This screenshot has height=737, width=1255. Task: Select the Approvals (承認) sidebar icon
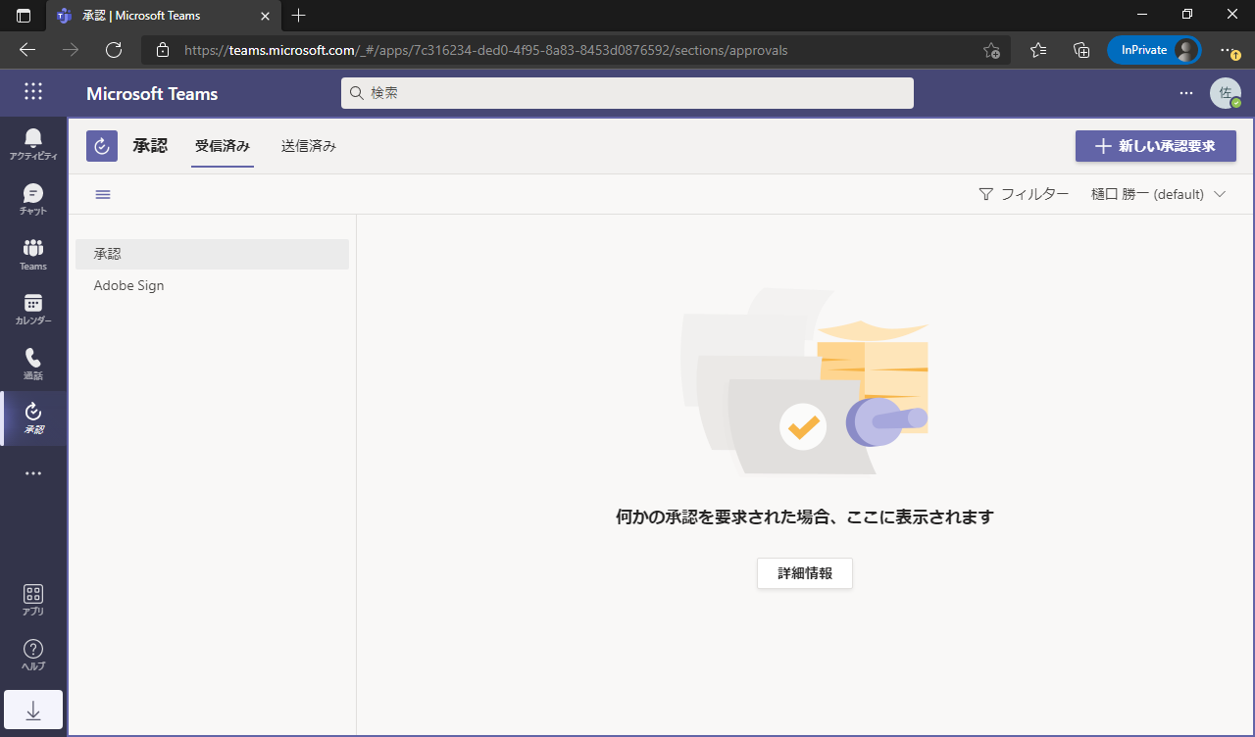pos(33,418)
